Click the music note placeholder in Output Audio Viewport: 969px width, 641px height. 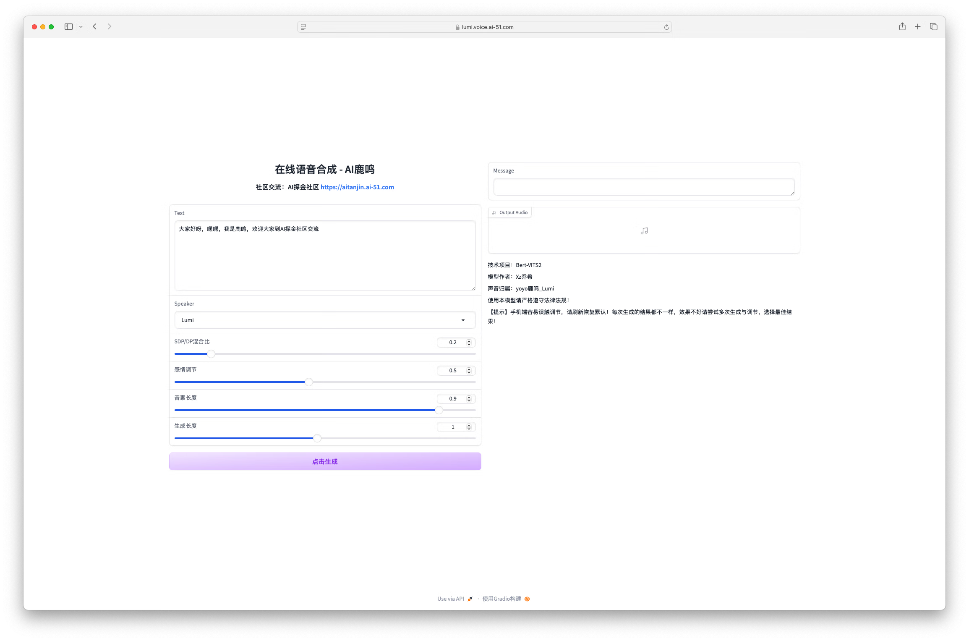click(644, 230)
